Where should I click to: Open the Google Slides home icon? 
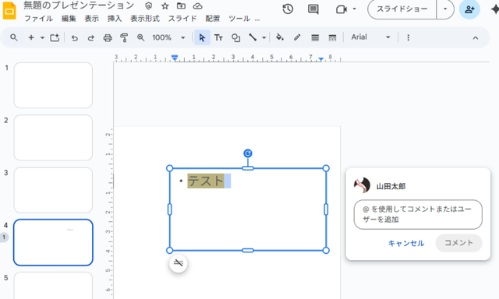coord(9,11)
